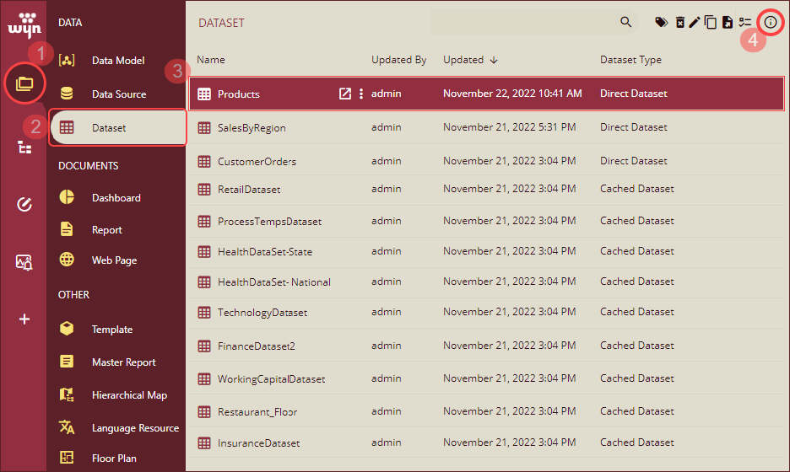
Task: Select Data Model in sidebar
Action: coord(116,61)
